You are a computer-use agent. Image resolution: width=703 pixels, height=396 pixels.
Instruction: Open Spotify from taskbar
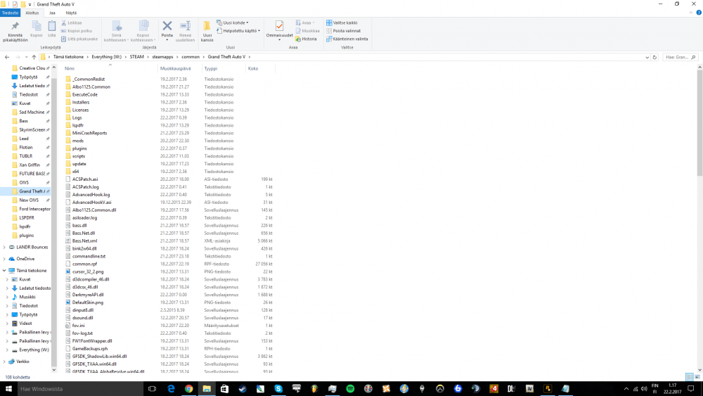(350, 389)
